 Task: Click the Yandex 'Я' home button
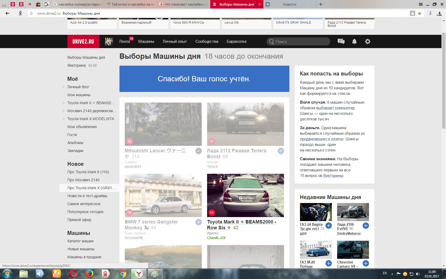(x=20, y=13)
